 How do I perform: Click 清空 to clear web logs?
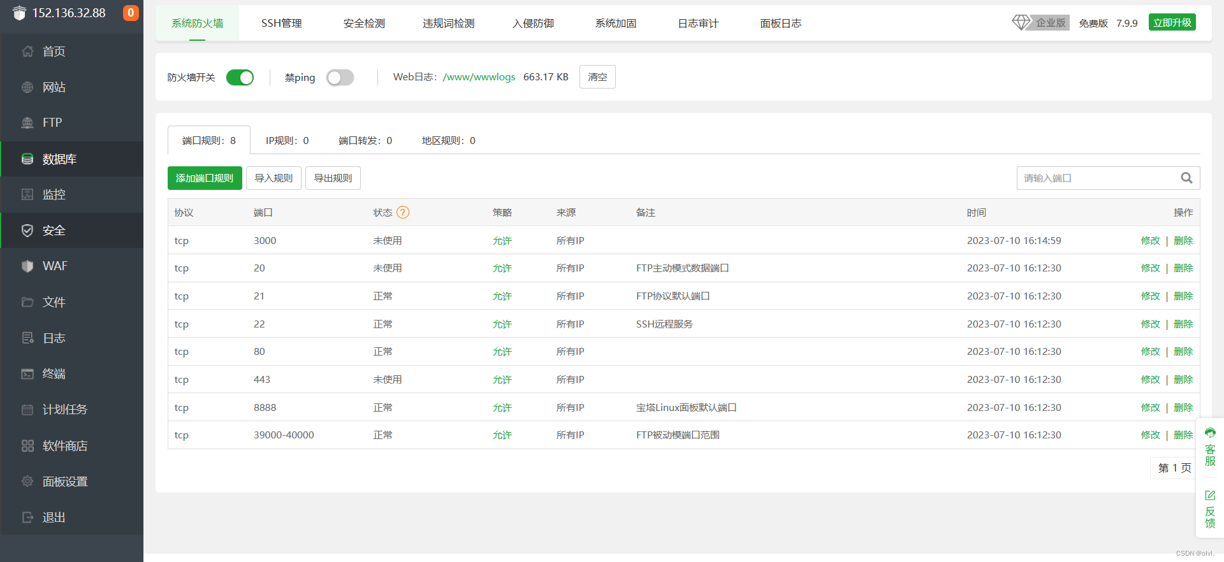click(597, 77)
